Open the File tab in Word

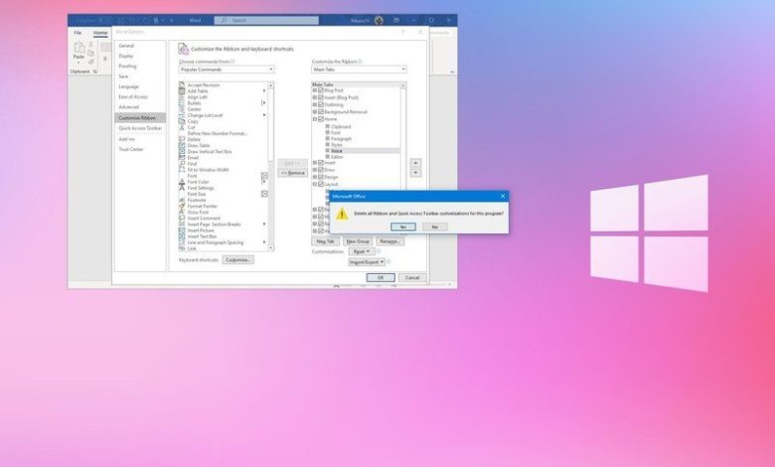(77, 33)
